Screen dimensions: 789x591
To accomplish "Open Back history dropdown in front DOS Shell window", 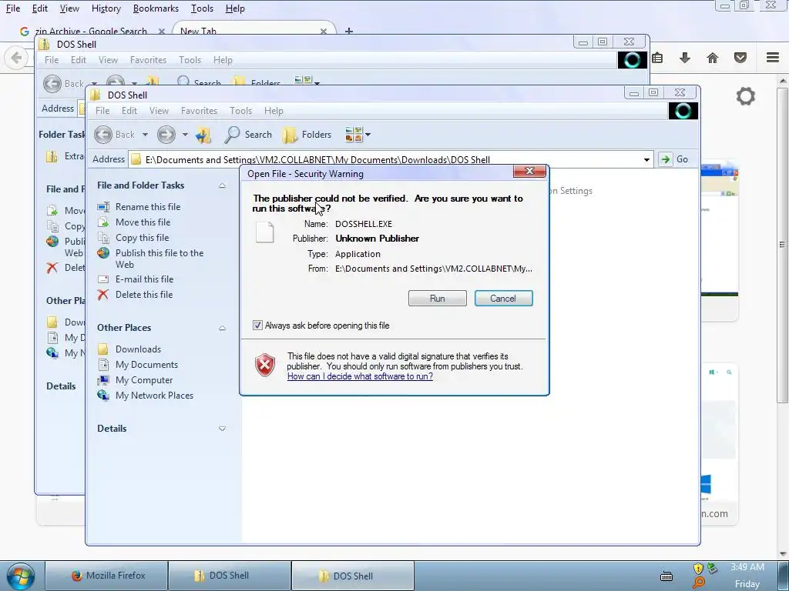I will point(145,135).
